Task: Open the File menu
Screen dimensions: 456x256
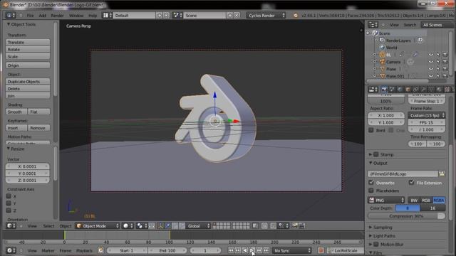Action: pyautogui.click(x=30, y=16)
